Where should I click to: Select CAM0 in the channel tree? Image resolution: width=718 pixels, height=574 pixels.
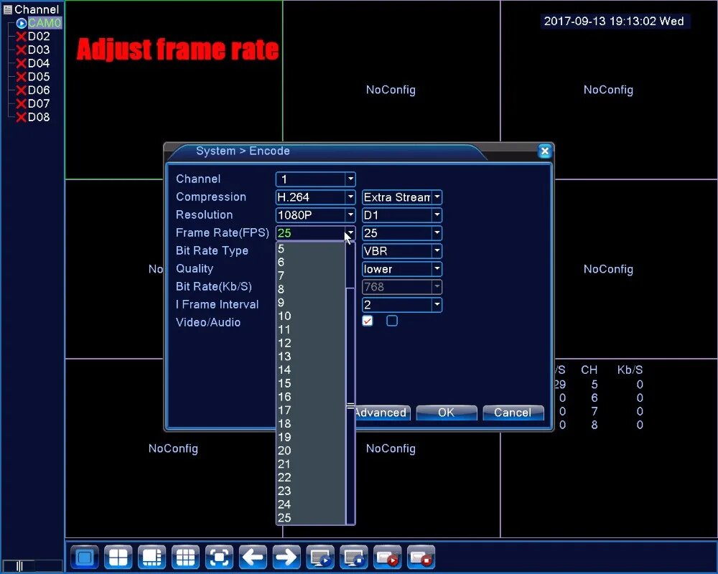pyautogui.click(x=44, y=23)
